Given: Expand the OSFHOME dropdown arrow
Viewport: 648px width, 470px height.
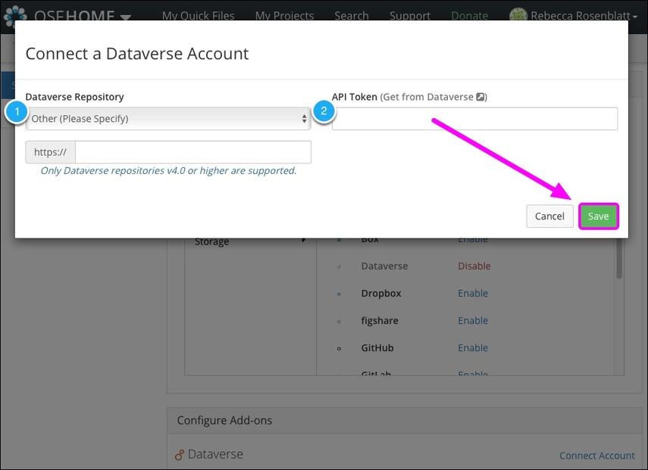Looking at the screenshot, I should [x=126, y=17].
